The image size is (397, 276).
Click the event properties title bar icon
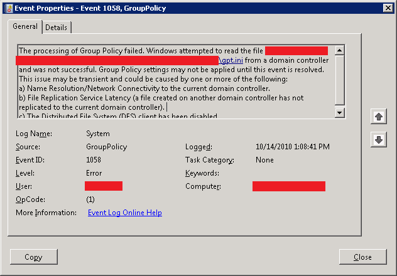tap(9, 8)
